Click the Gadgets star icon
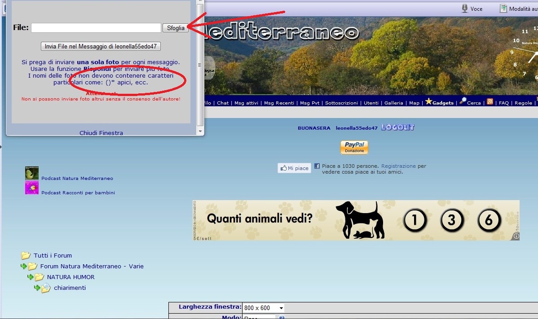 click(428, 102)
